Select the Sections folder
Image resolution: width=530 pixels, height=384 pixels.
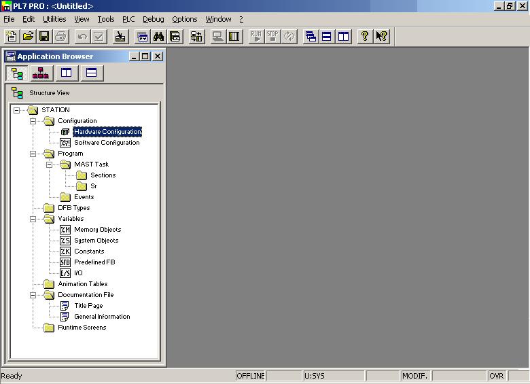tap(103, 175)
